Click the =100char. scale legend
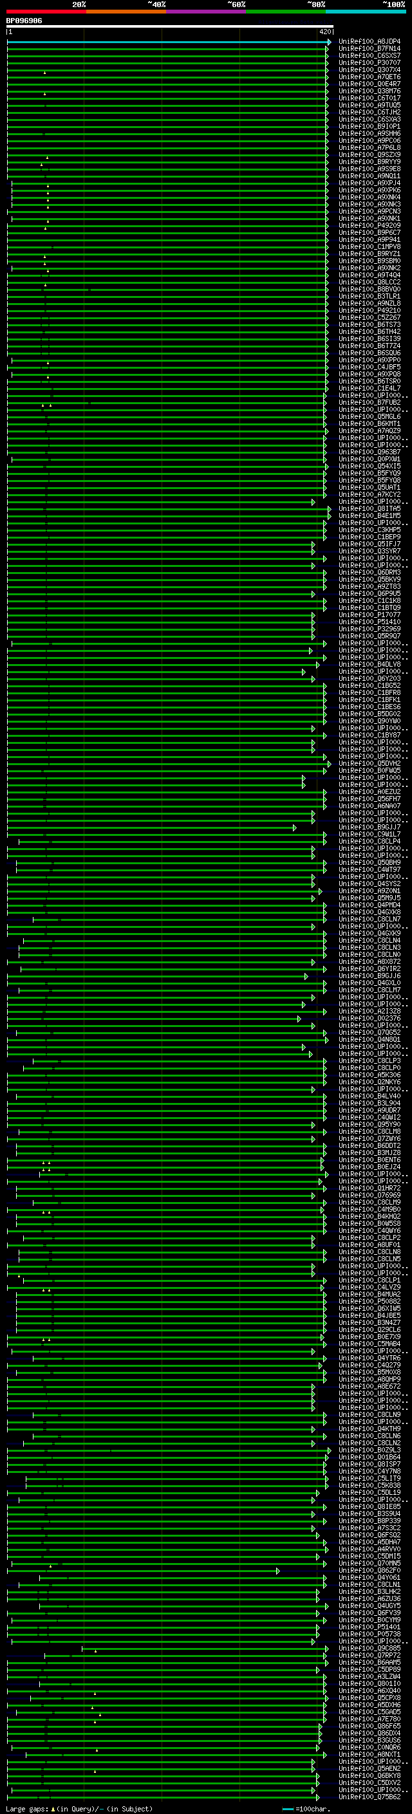Screen dimensions: 412x1814 [x=306, y=1809]
